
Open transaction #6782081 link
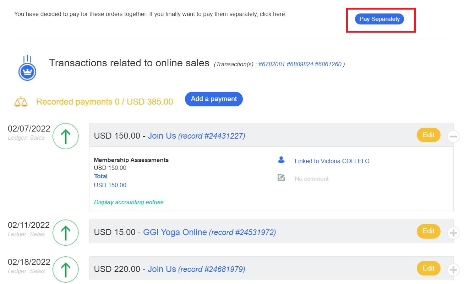[272, 65]
